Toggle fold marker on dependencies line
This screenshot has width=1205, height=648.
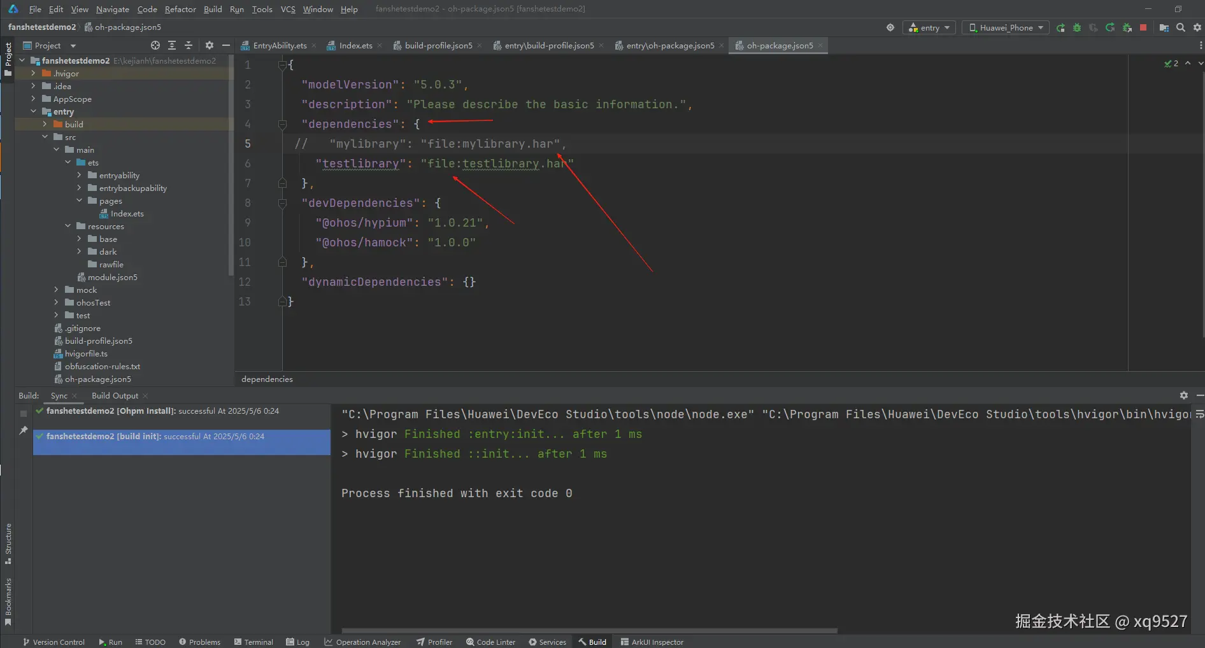pos(282,124)
